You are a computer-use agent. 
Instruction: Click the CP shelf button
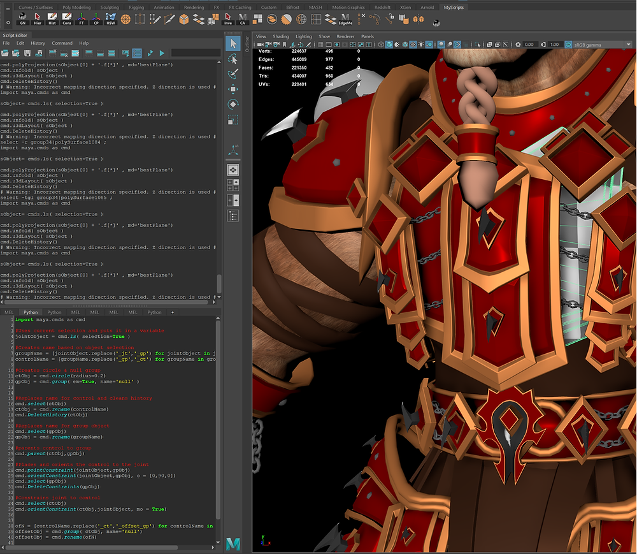[96, 18]
